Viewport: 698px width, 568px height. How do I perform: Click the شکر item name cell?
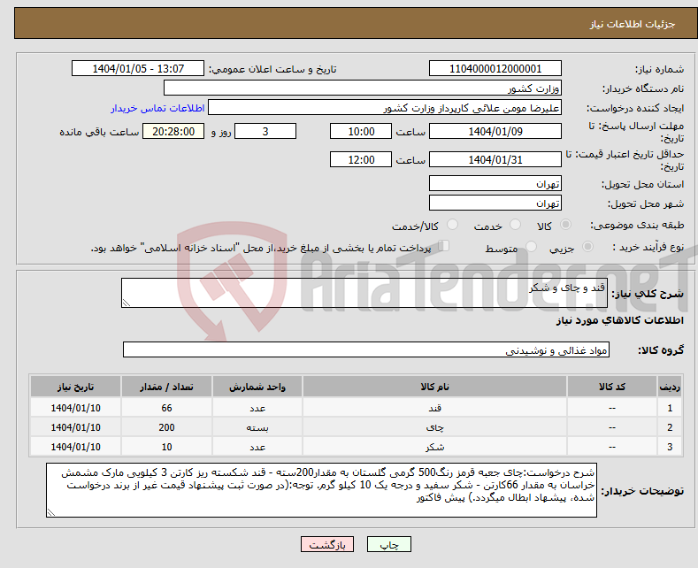coord(434,447)
